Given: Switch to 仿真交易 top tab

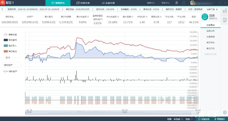Looking at the screenshot, I should point(83,3).
